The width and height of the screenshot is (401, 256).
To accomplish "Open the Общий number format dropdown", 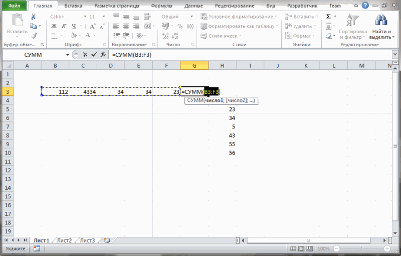I will [191, 17].
